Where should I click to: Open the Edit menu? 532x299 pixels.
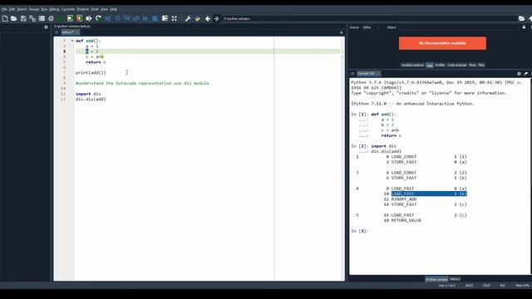(12, 9)
